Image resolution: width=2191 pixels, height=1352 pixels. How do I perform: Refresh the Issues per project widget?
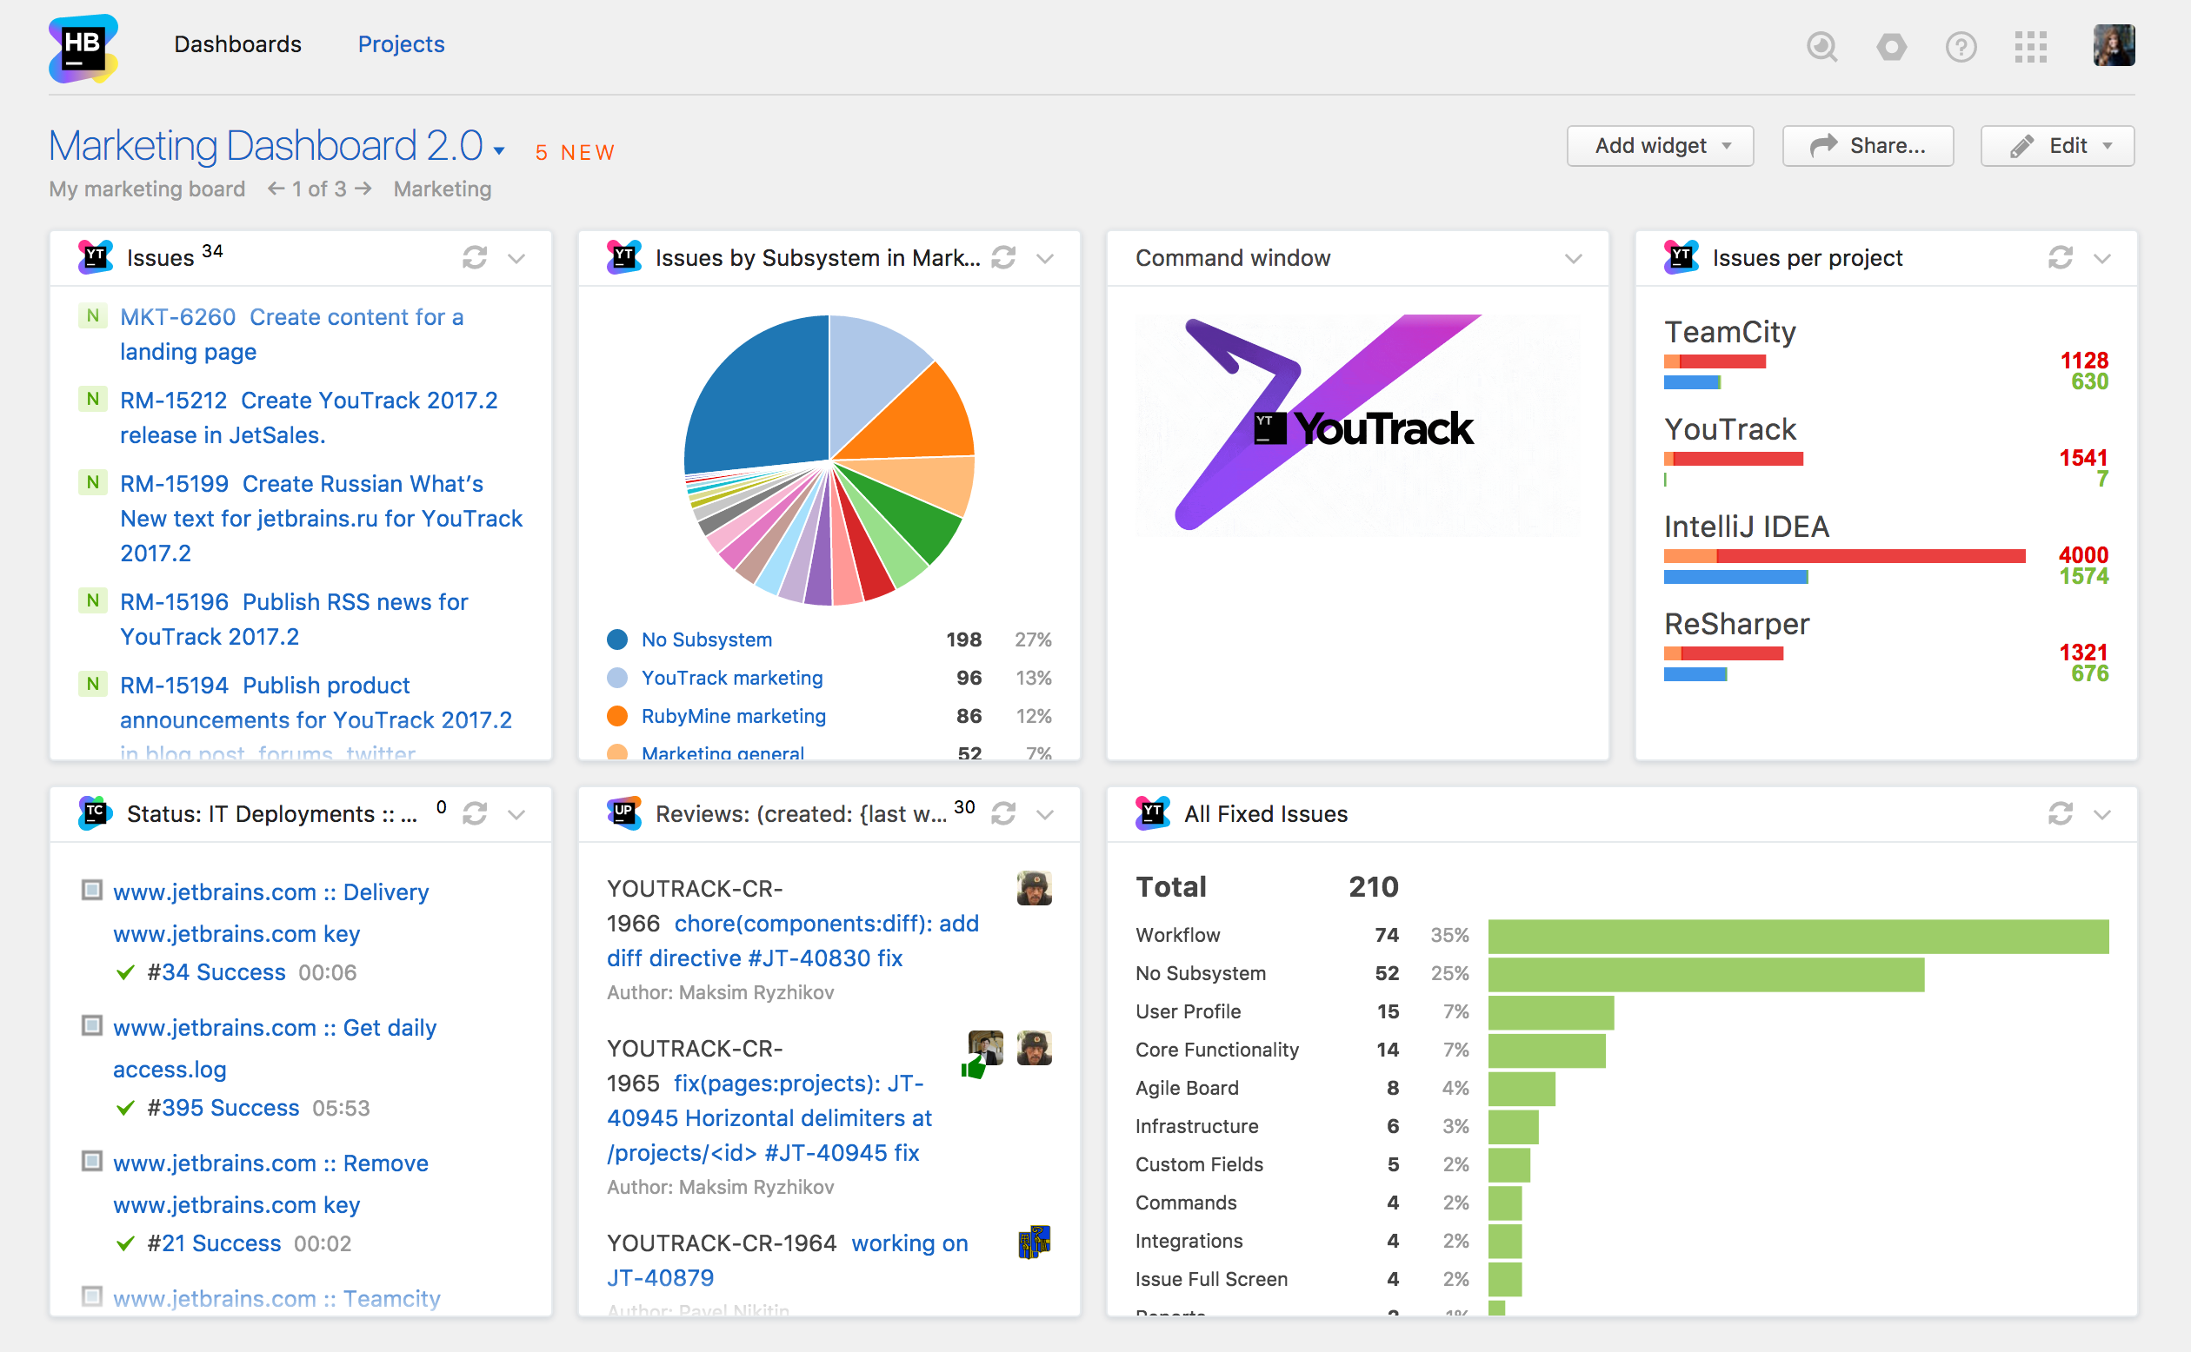2061,257
